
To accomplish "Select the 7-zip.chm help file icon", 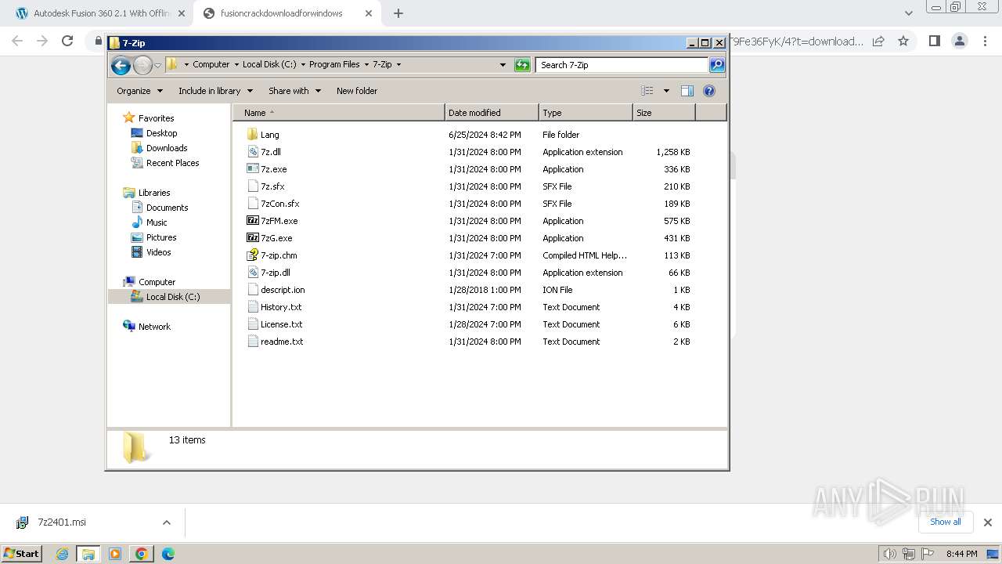I will pyautogui.click(x=252, y=255).
